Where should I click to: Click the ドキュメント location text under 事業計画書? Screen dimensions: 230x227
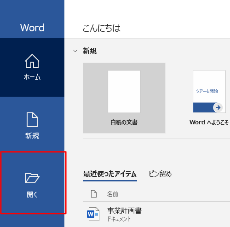(x=119, y=219)
